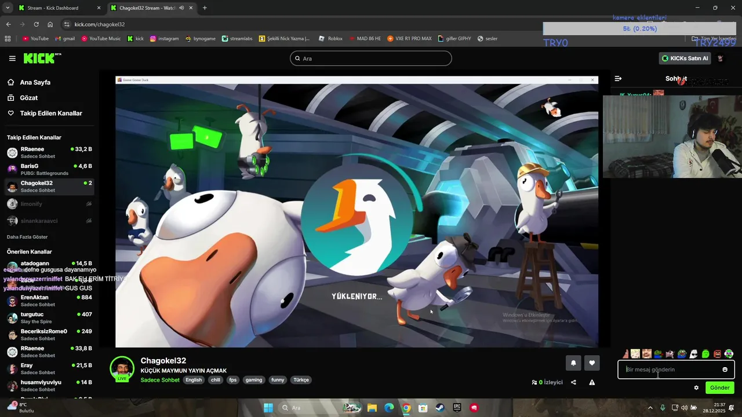
Task: Open the Kick hamburger menu
Action: (12, 58)
